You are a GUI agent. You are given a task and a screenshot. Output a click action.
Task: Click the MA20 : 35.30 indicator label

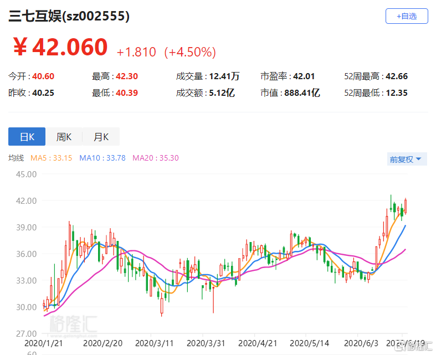click(156, 158)
